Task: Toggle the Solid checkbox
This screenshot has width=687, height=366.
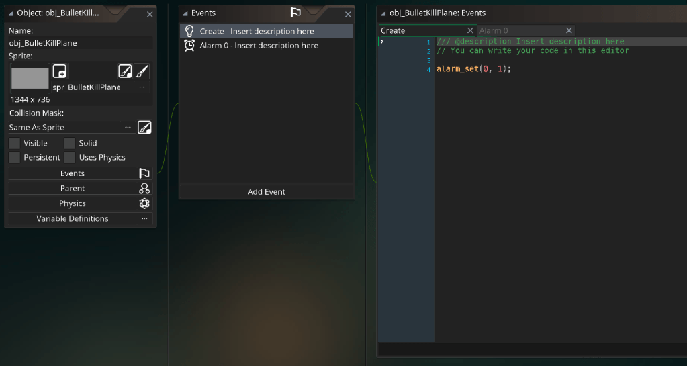Action: pos(70,143)
